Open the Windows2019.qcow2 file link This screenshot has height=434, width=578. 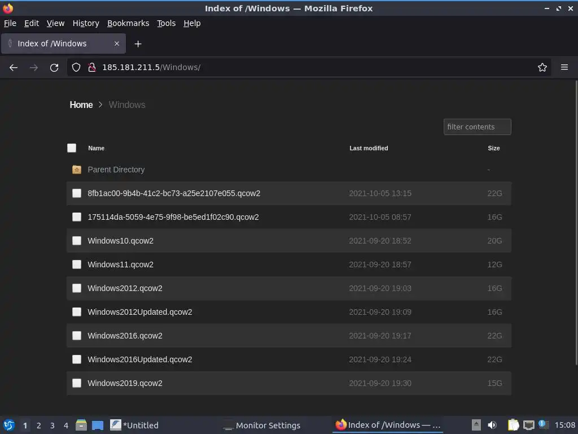click(125, 383)
